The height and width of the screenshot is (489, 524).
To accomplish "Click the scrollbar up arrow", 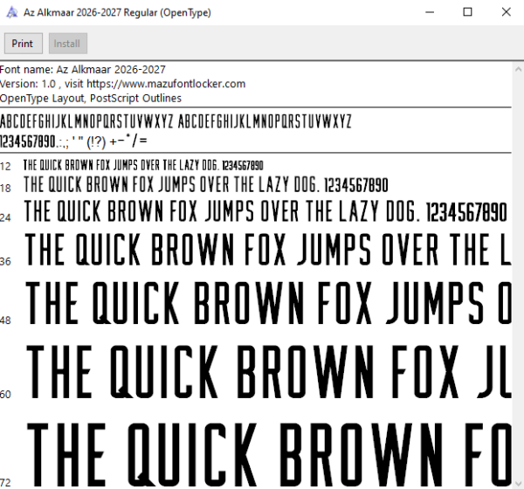I will (518, 70).
